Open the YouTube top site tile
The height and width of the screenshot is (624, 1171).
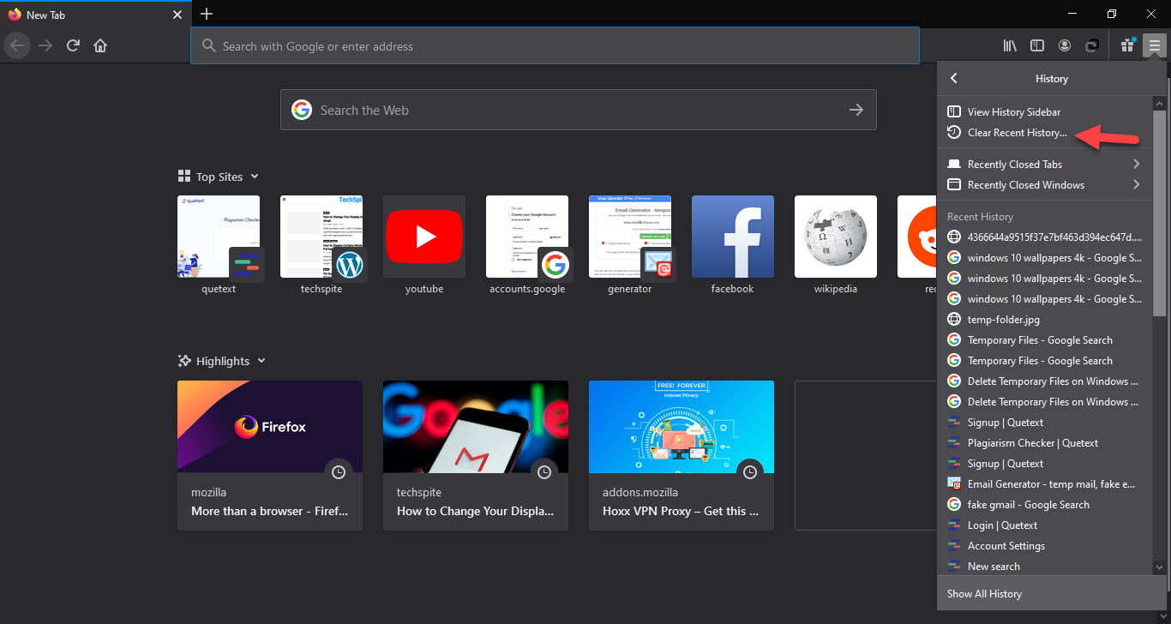[x=423, y=237]
